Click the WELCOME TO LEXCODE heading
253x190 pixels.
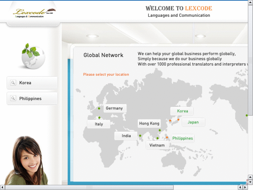coord(179,8)
